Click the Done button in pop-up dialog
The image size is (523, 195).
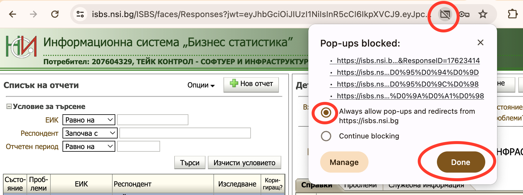[461, 162]
